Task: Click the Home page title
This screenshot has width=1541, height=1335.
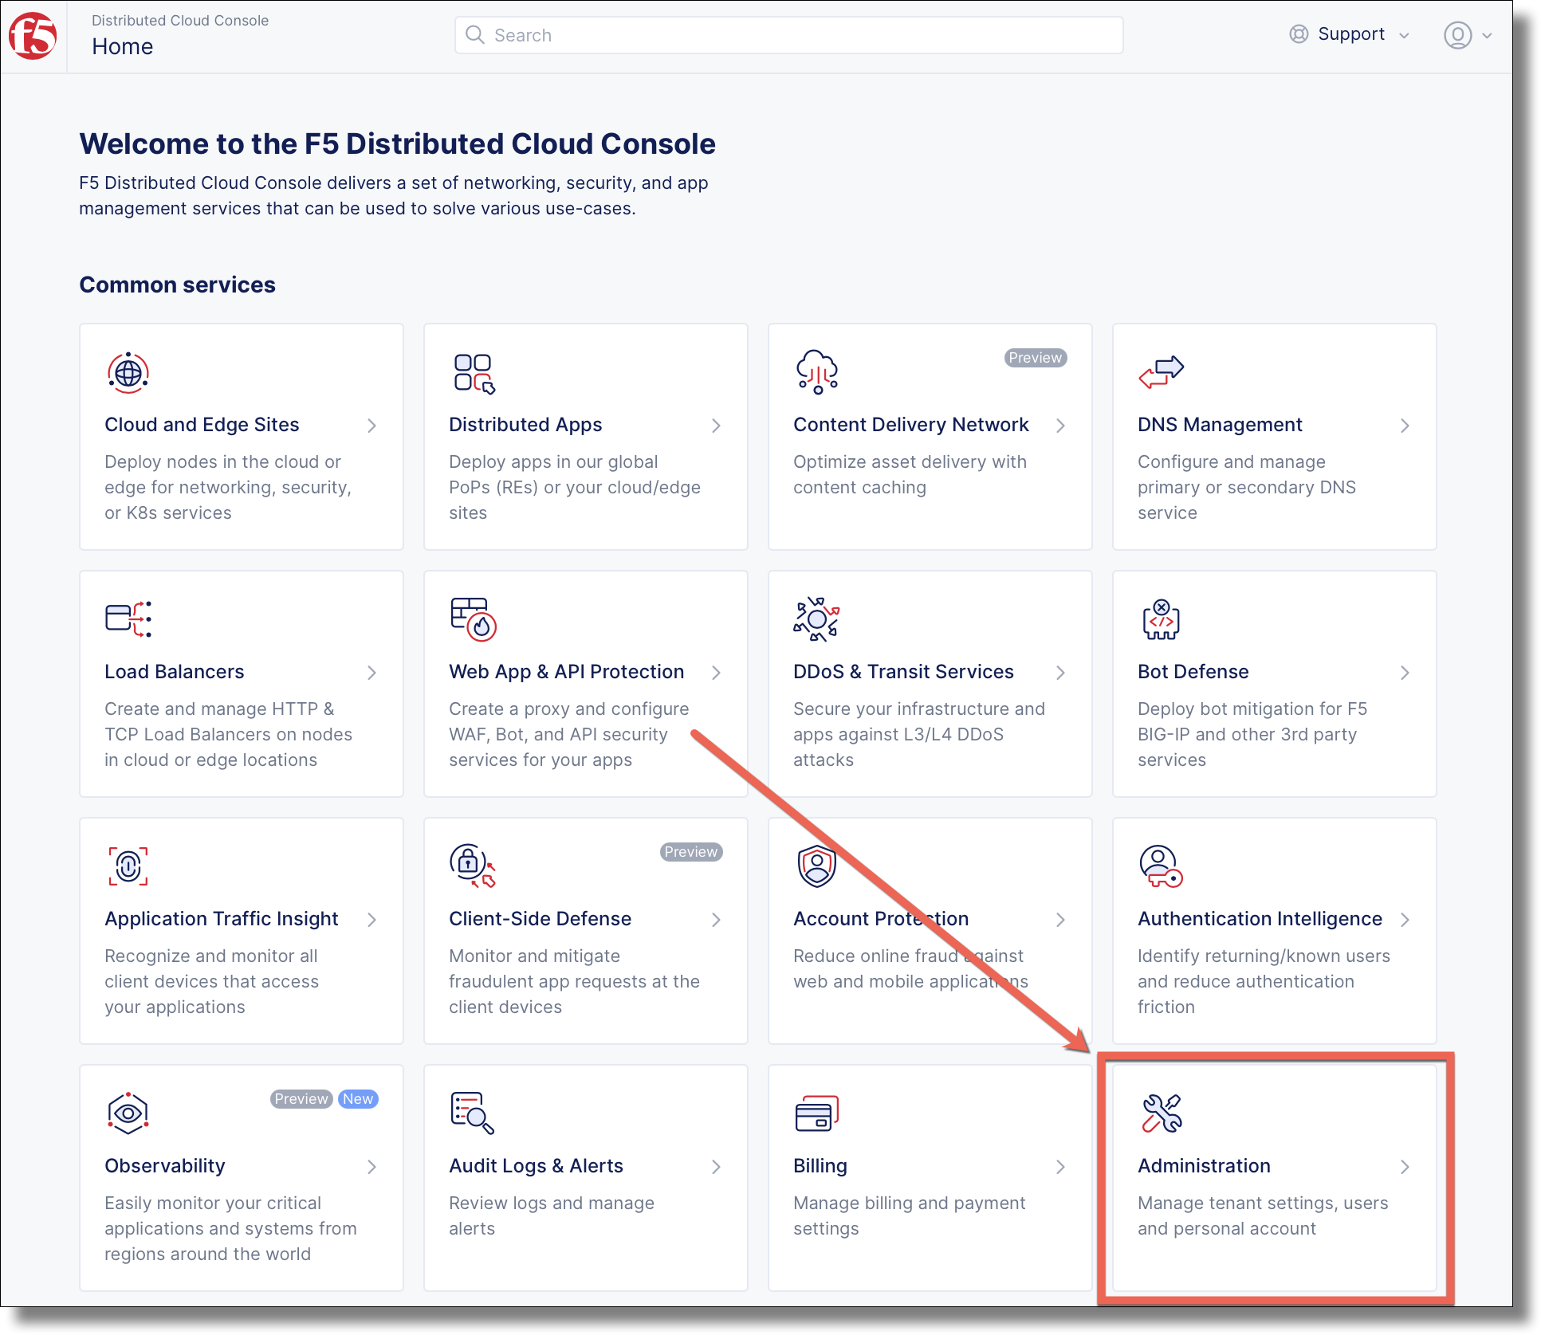Action: [123, 46]
